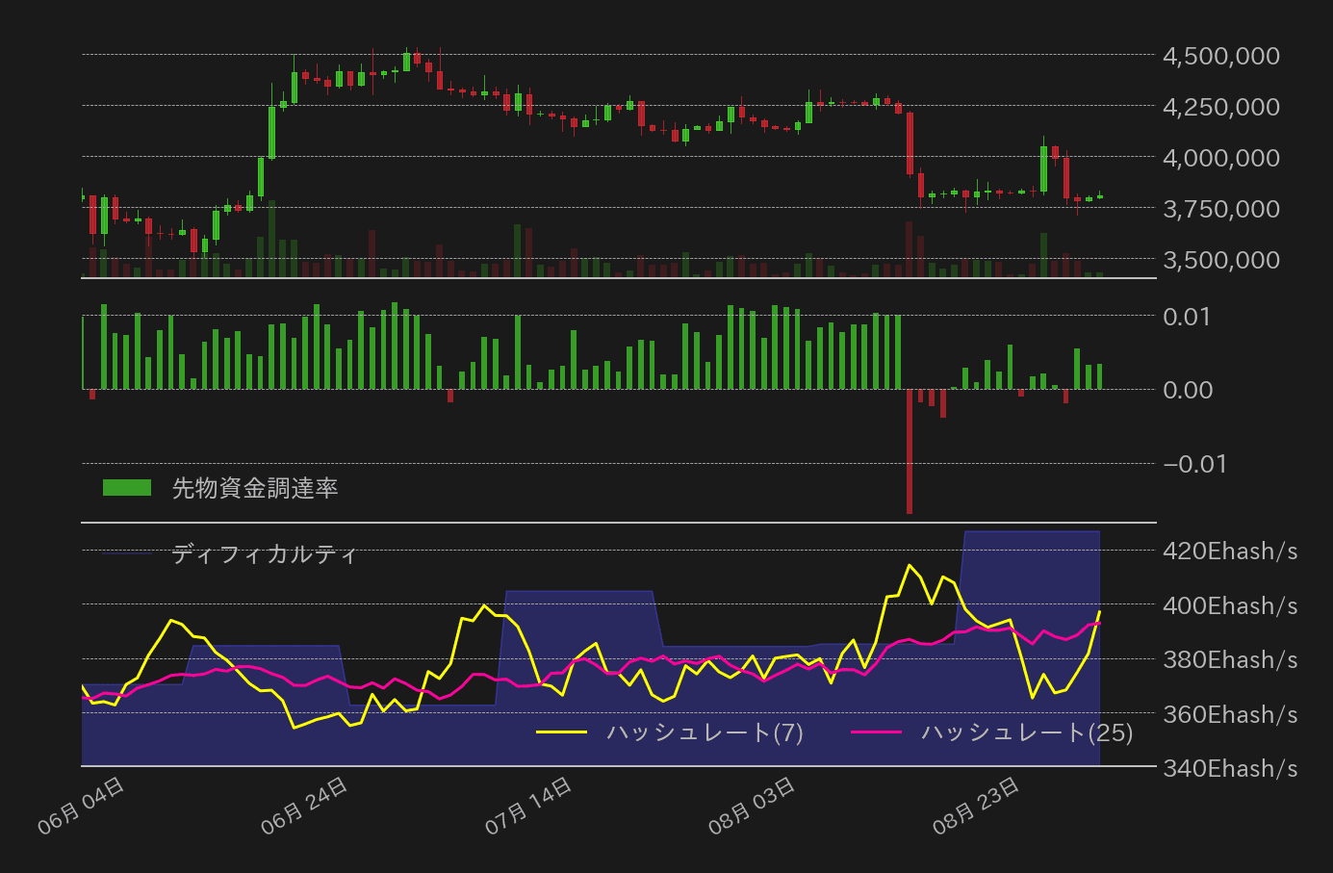
Task: Select the tallest red funding rate bar
Action: [x=909, y=452]
